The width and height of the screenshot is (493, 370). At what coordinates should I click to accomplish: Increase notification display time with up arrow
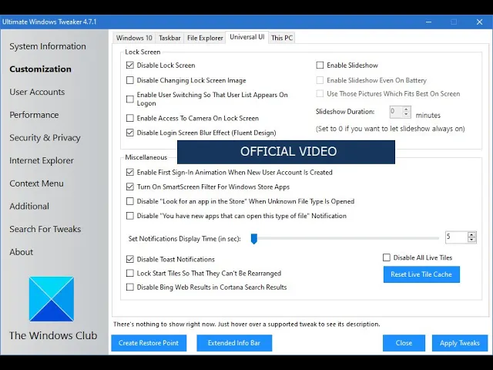(471, 234)
